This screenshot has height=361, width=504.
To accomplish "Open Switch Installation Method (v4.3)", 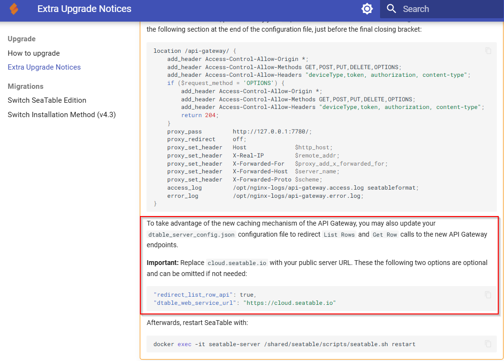I will [61, 115].
